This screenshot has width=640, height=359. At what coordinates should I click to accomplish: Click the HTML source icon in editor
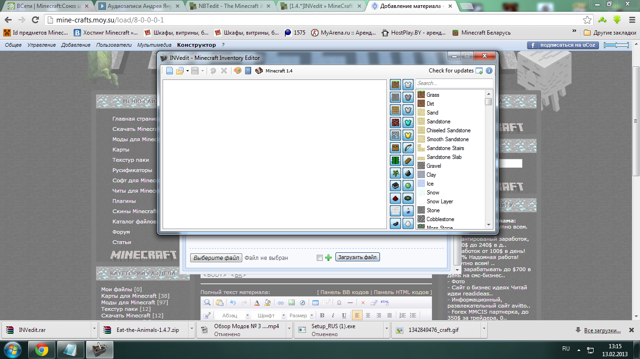[x=385, y=302]
